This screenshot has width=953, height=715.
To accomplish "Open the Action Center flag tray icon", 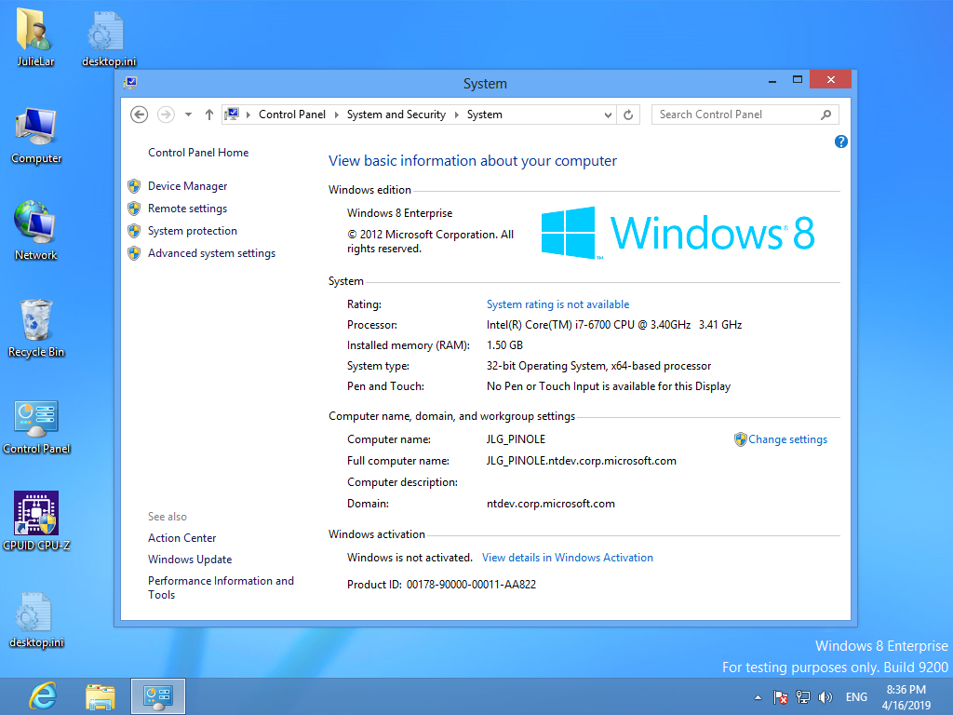I will (781, 697).
